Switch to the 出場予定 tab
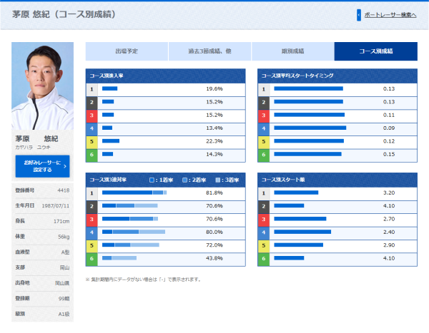 pos(127,51)
